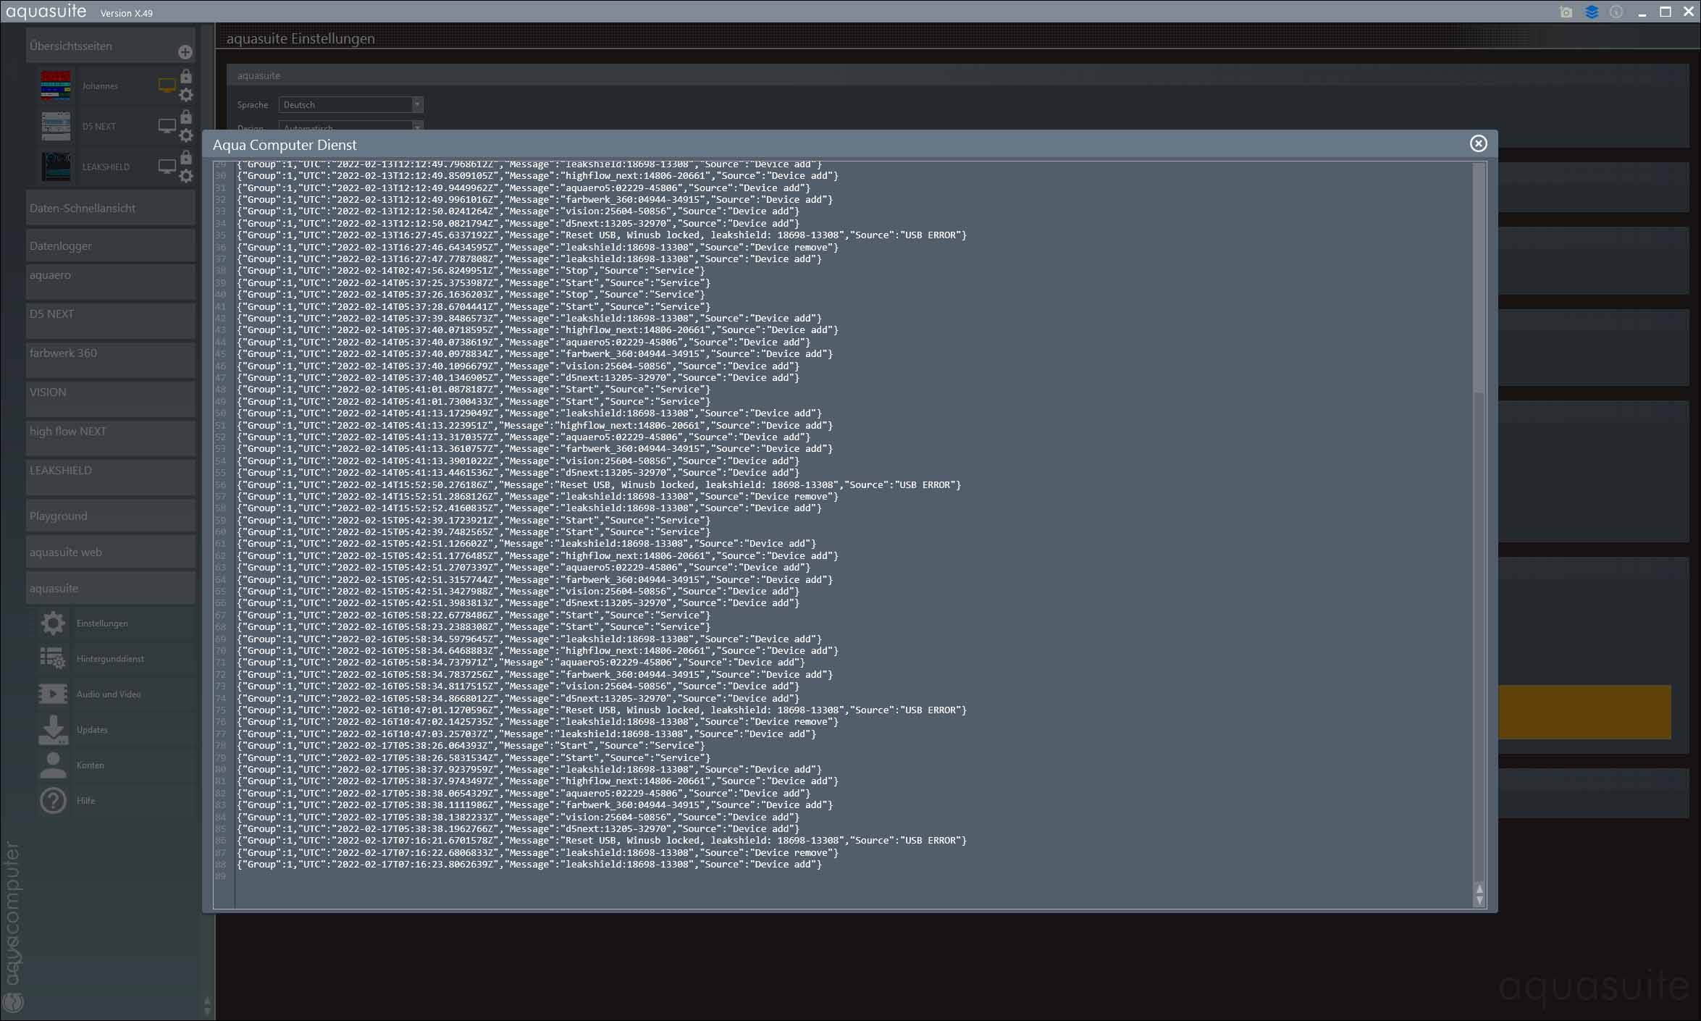1701x1021 pixels.
Task: Add a new overview page with plus icon
Action: click(x=185, y=52)
